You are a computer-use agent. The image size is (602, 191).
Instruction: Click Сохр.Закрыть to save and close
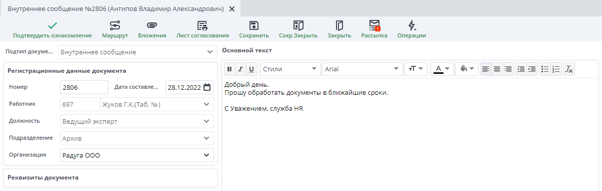pos(298,29)
